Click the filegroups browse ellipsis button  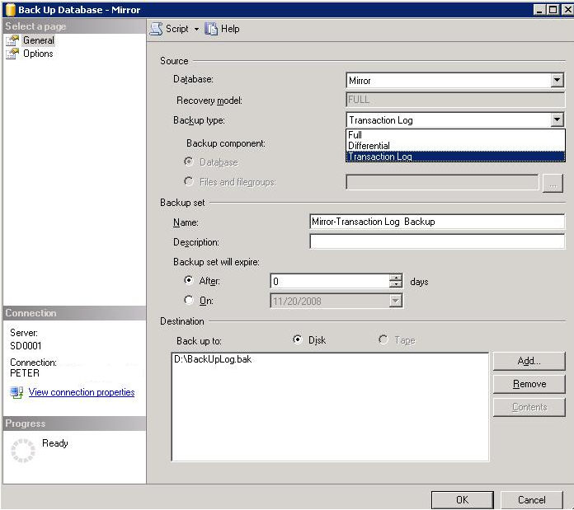(553, 183)
